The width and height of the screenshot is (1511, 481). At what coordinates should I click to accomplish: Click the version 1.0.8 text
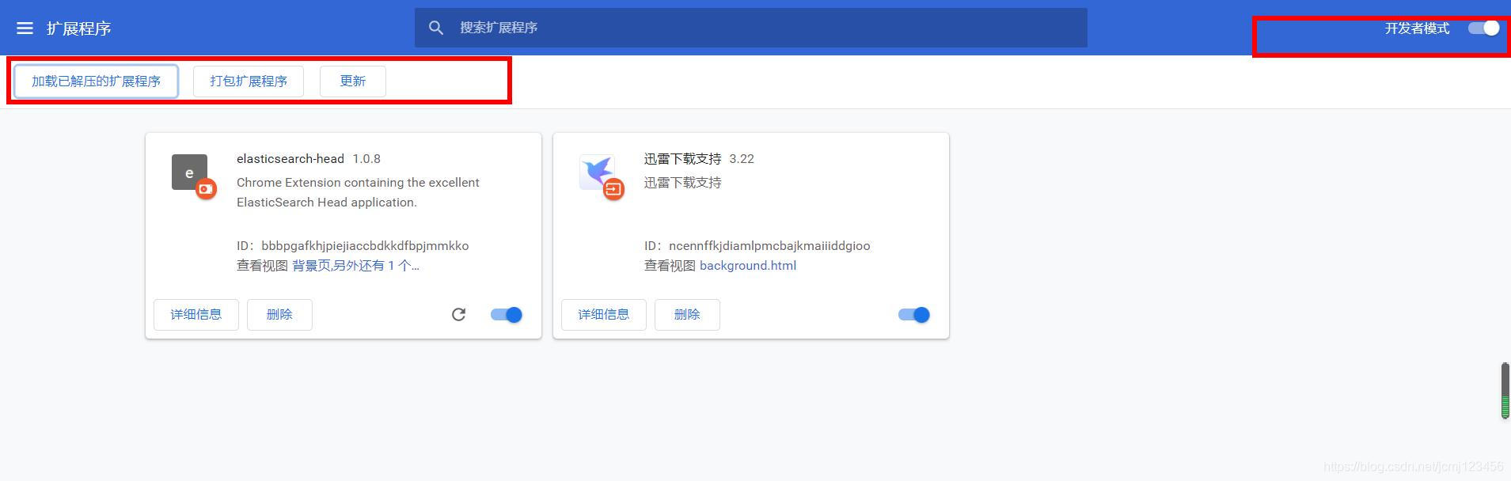[x=366, y=159]
